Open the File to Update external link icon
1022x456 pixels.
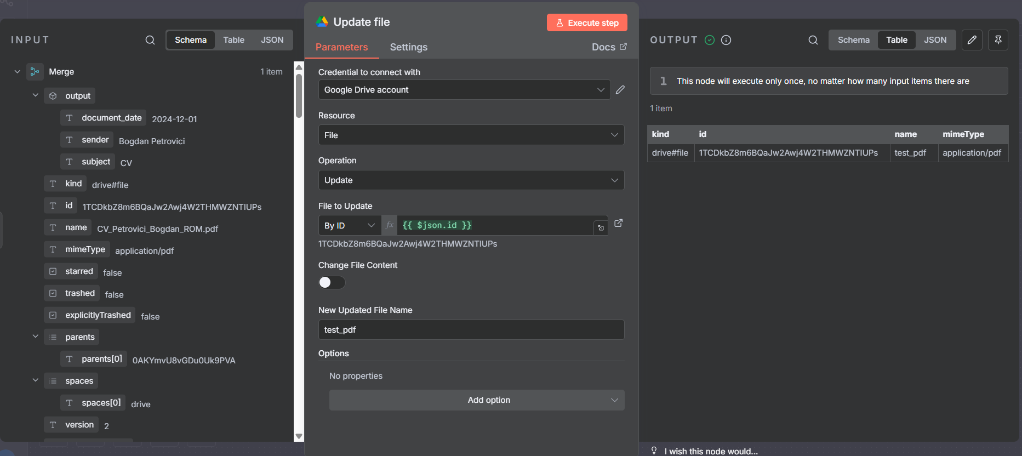618,223
